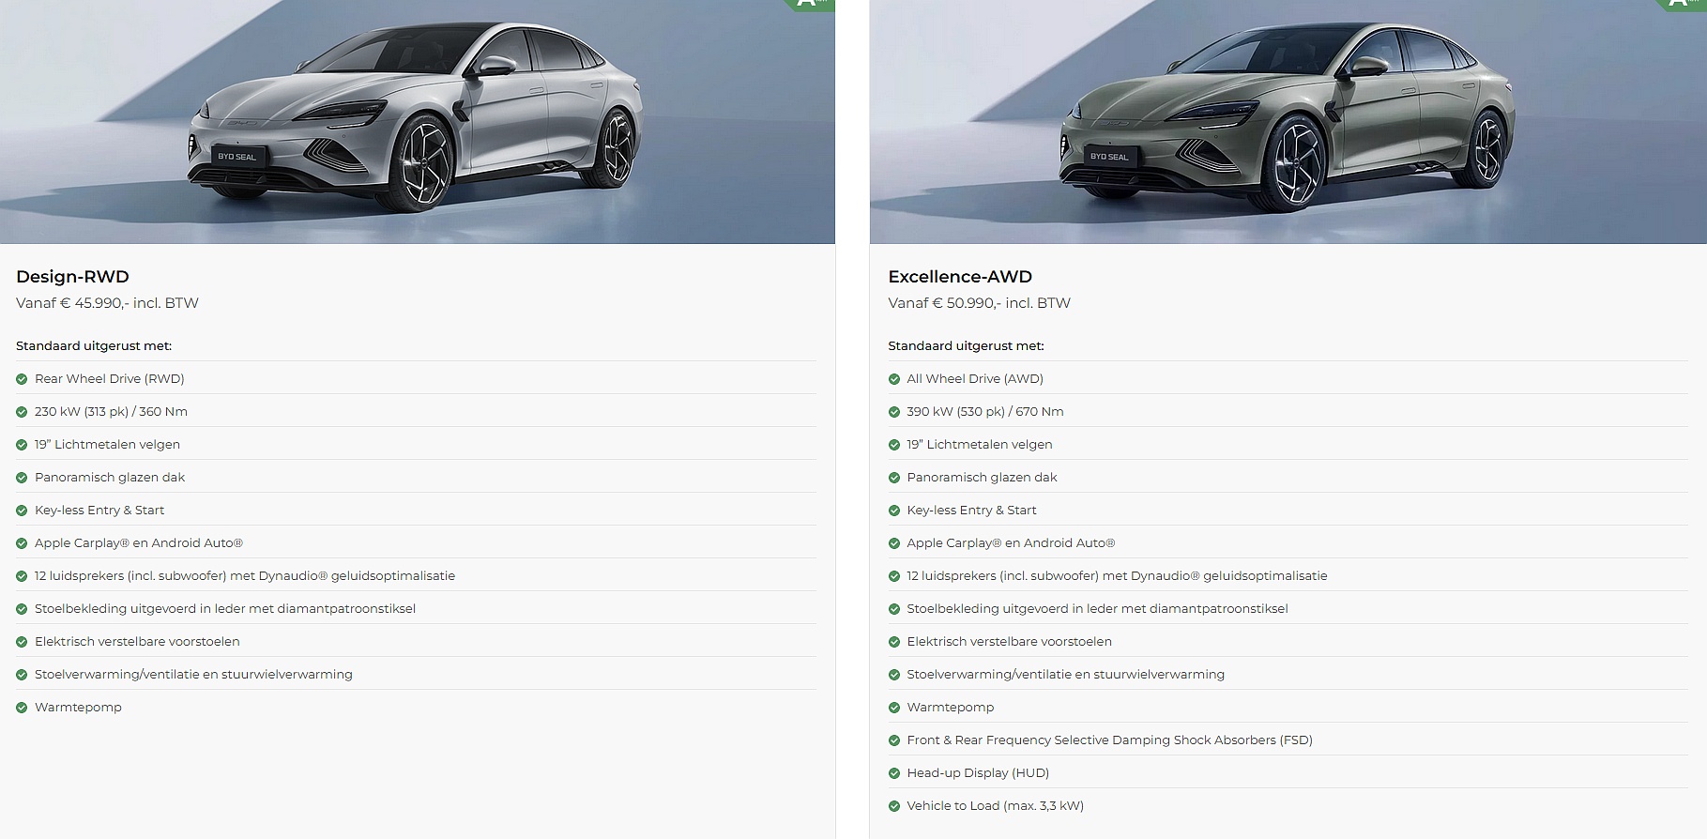Click checkmark beside Design-RWD Elektrisch verstelbare voorstoelen
Screen dimensions: 1707x839
[x=22, y=642]
